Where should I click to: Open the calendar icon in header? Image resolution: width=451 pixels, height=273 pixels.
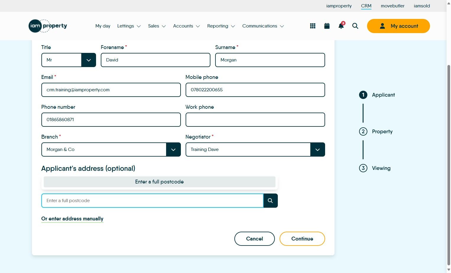click(327, 26)
